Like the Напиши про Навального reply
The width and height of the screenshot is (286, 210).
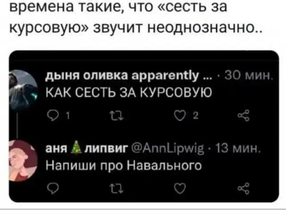(x=180, y=188)
